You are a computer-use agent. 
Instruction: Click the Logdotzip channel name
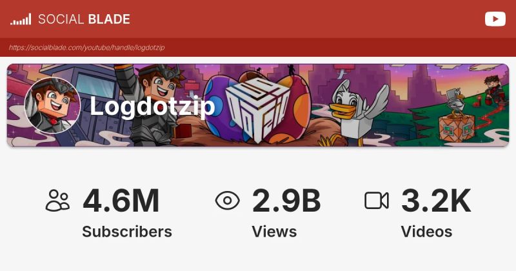152,106
